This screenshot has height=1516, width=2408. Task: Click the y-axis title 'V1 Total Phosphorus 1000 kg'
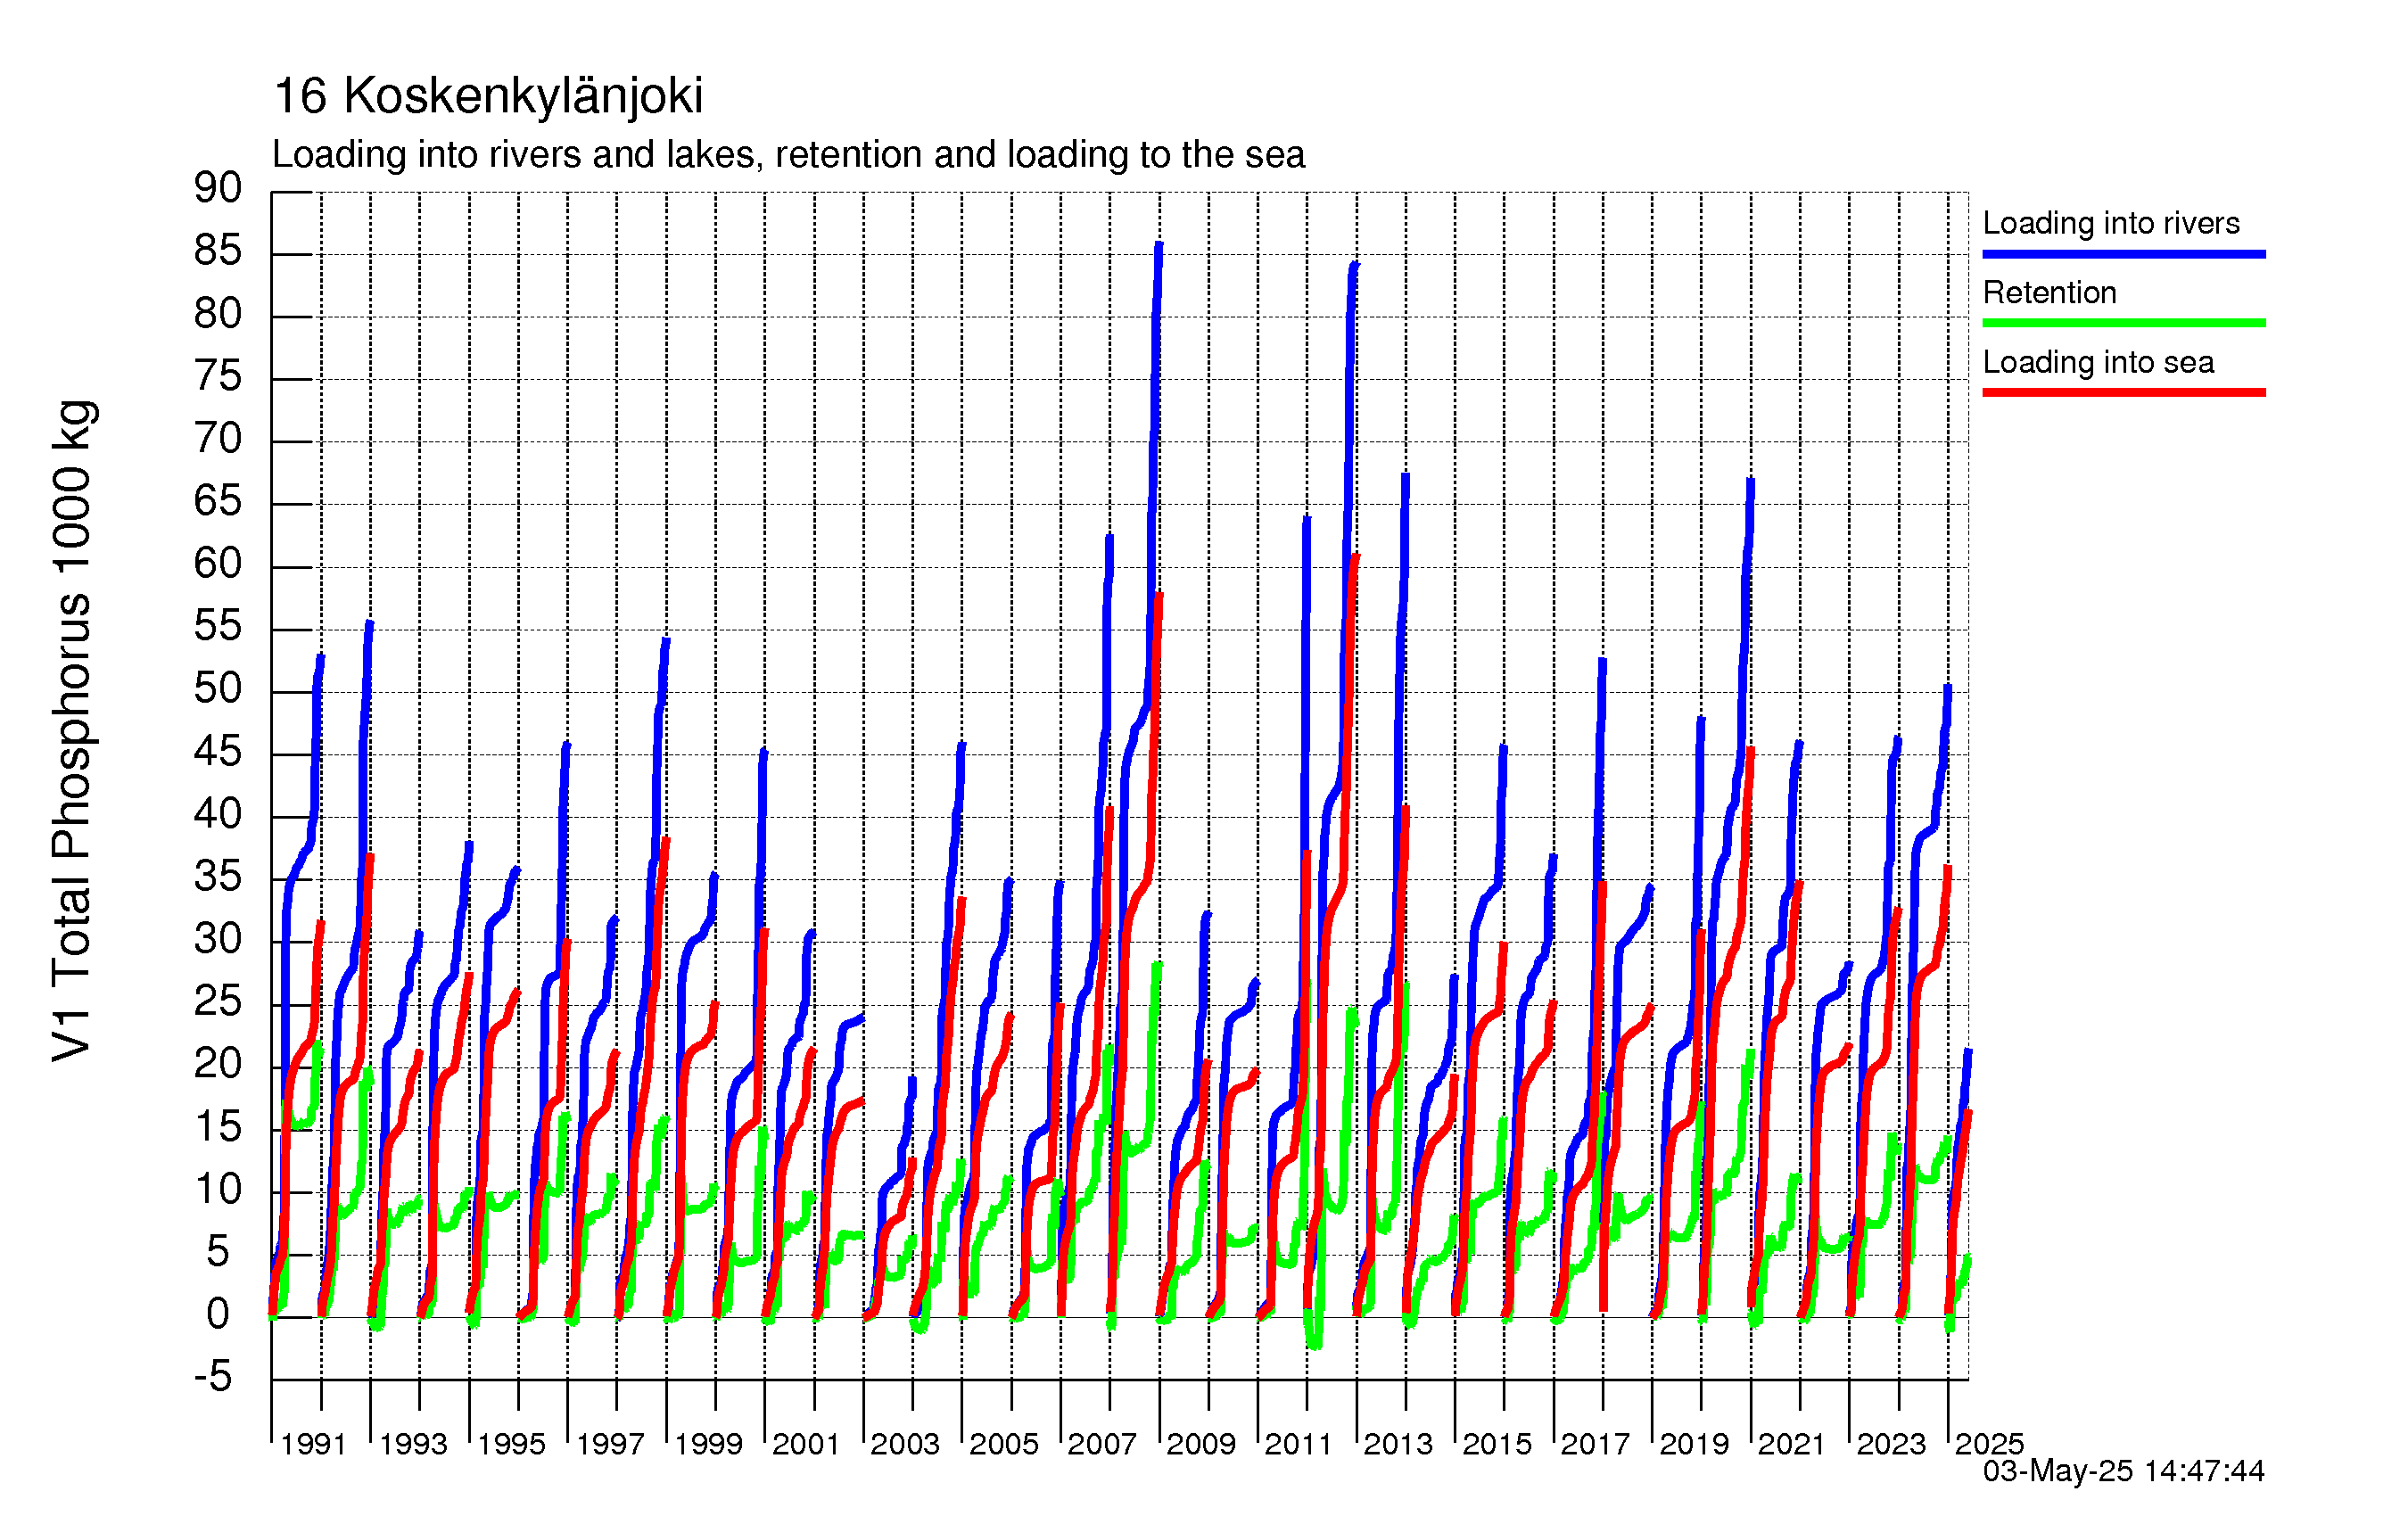click(72, 731)
